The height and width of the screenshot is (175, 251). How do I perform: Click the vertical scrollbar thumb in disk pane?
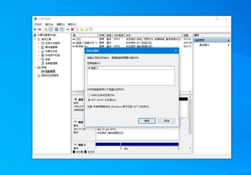pos(190,116)
